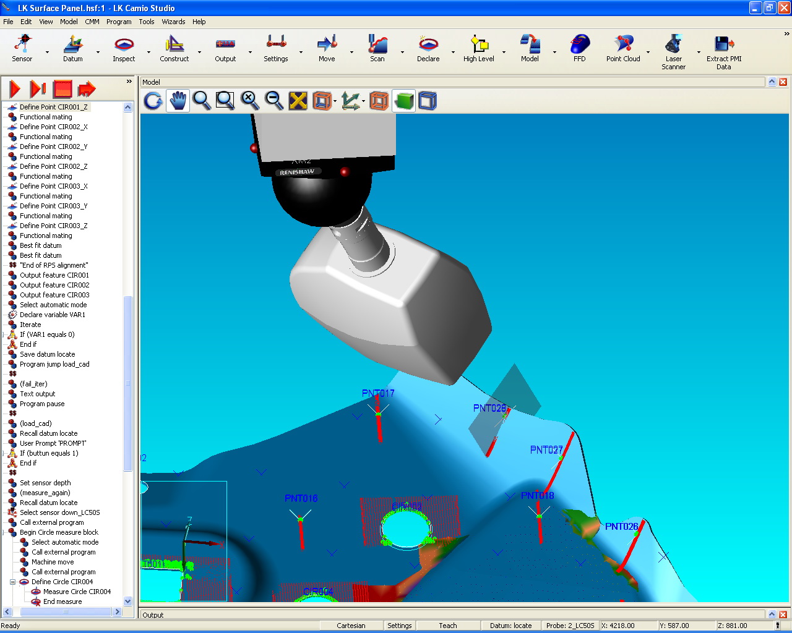Image resolution: width=792 pixels, height=633 pixels.
Task: Click the Cartesian status bar button
Action: tap(351, 626)
